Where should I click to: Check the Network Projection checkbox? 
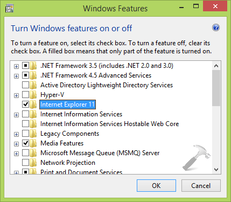pos(25,163)
